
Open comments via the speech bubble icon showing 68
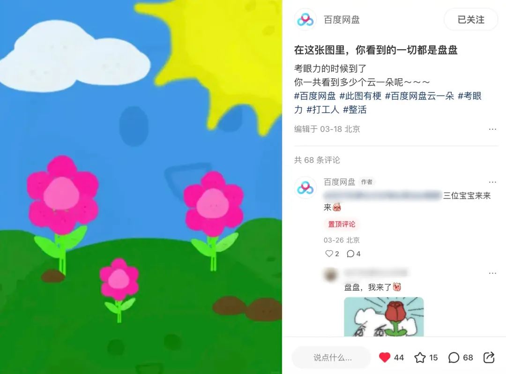[454, 357]
